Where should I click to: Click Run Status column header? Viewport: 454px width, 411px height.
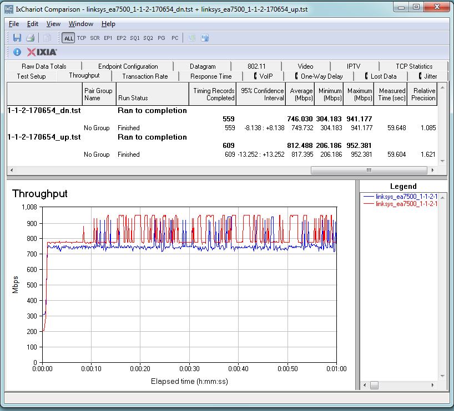click(152, 94)
